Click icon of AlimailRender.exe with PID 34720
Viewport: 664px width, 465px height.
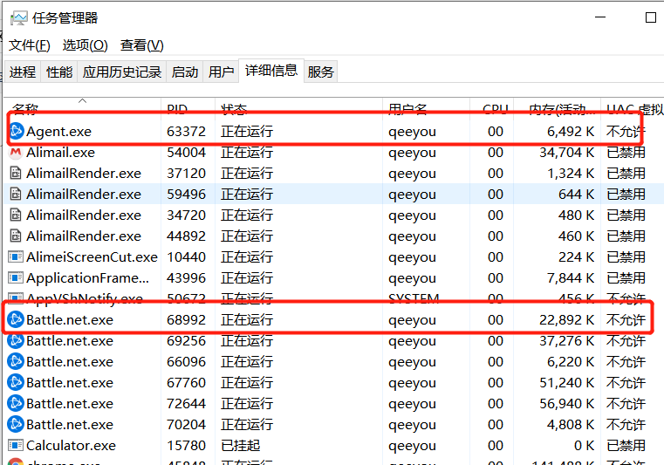pyautogui.click(x=16, y=215)
